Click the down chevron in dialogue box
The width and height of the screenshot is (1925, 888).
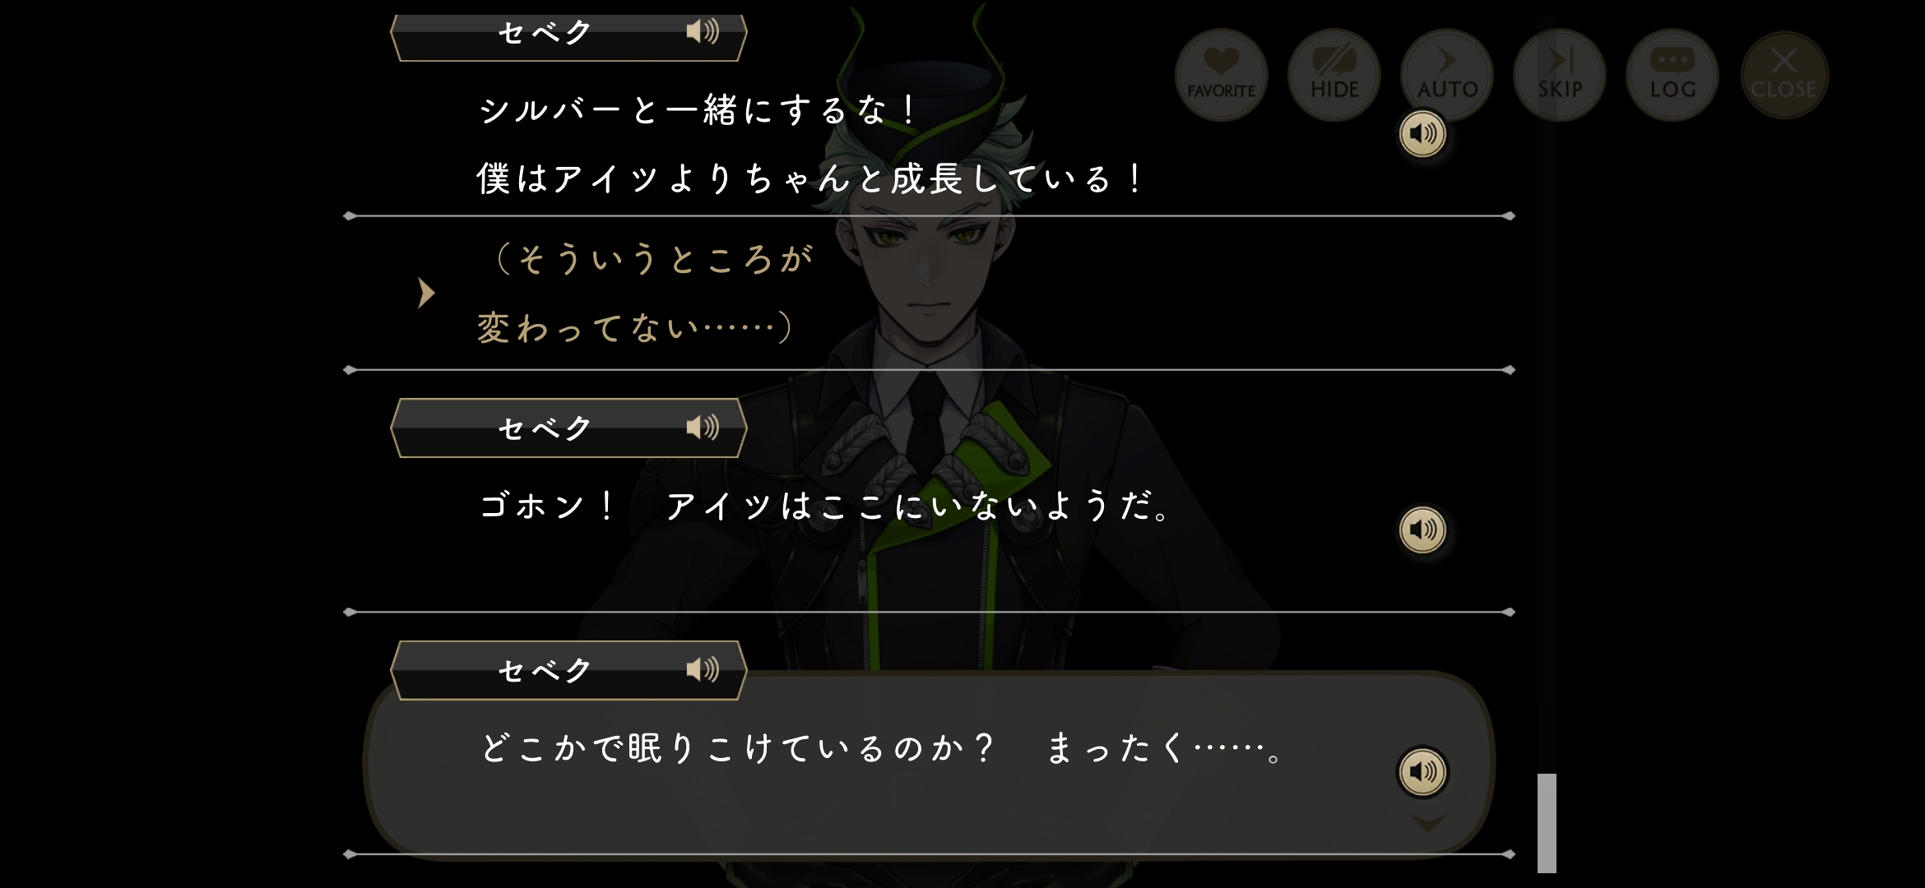(x=1427, y=823)
